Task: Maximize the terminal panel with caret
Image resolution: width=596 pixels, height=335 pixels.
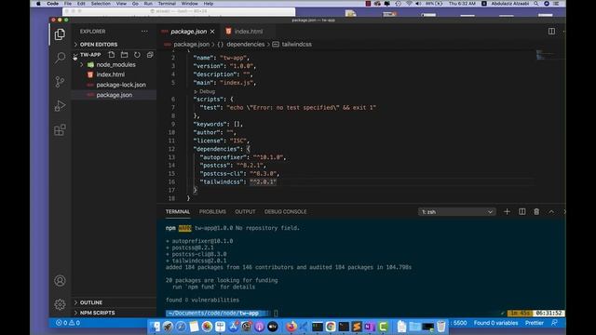Action: tap(551, 211)
